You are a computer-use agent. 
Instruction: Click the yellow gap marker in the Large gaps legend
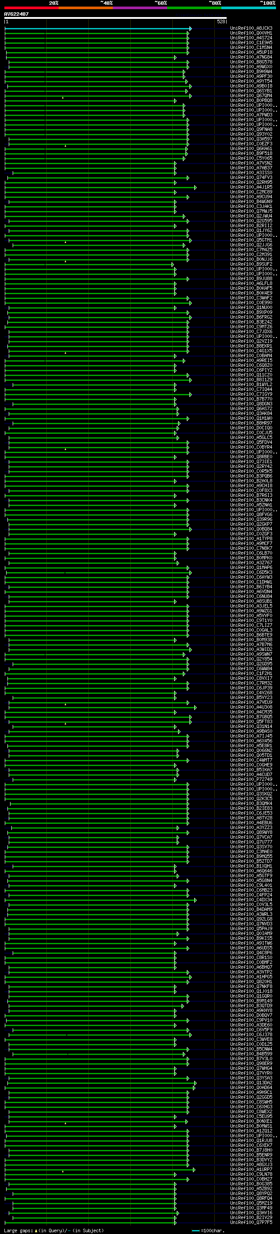click(36, 1230)
